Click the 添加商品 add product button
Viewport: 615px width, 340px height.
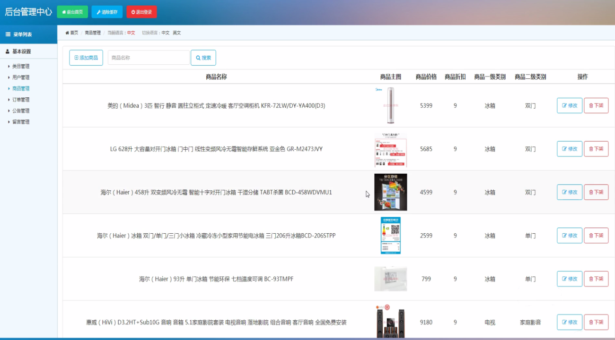pos(86,58)
